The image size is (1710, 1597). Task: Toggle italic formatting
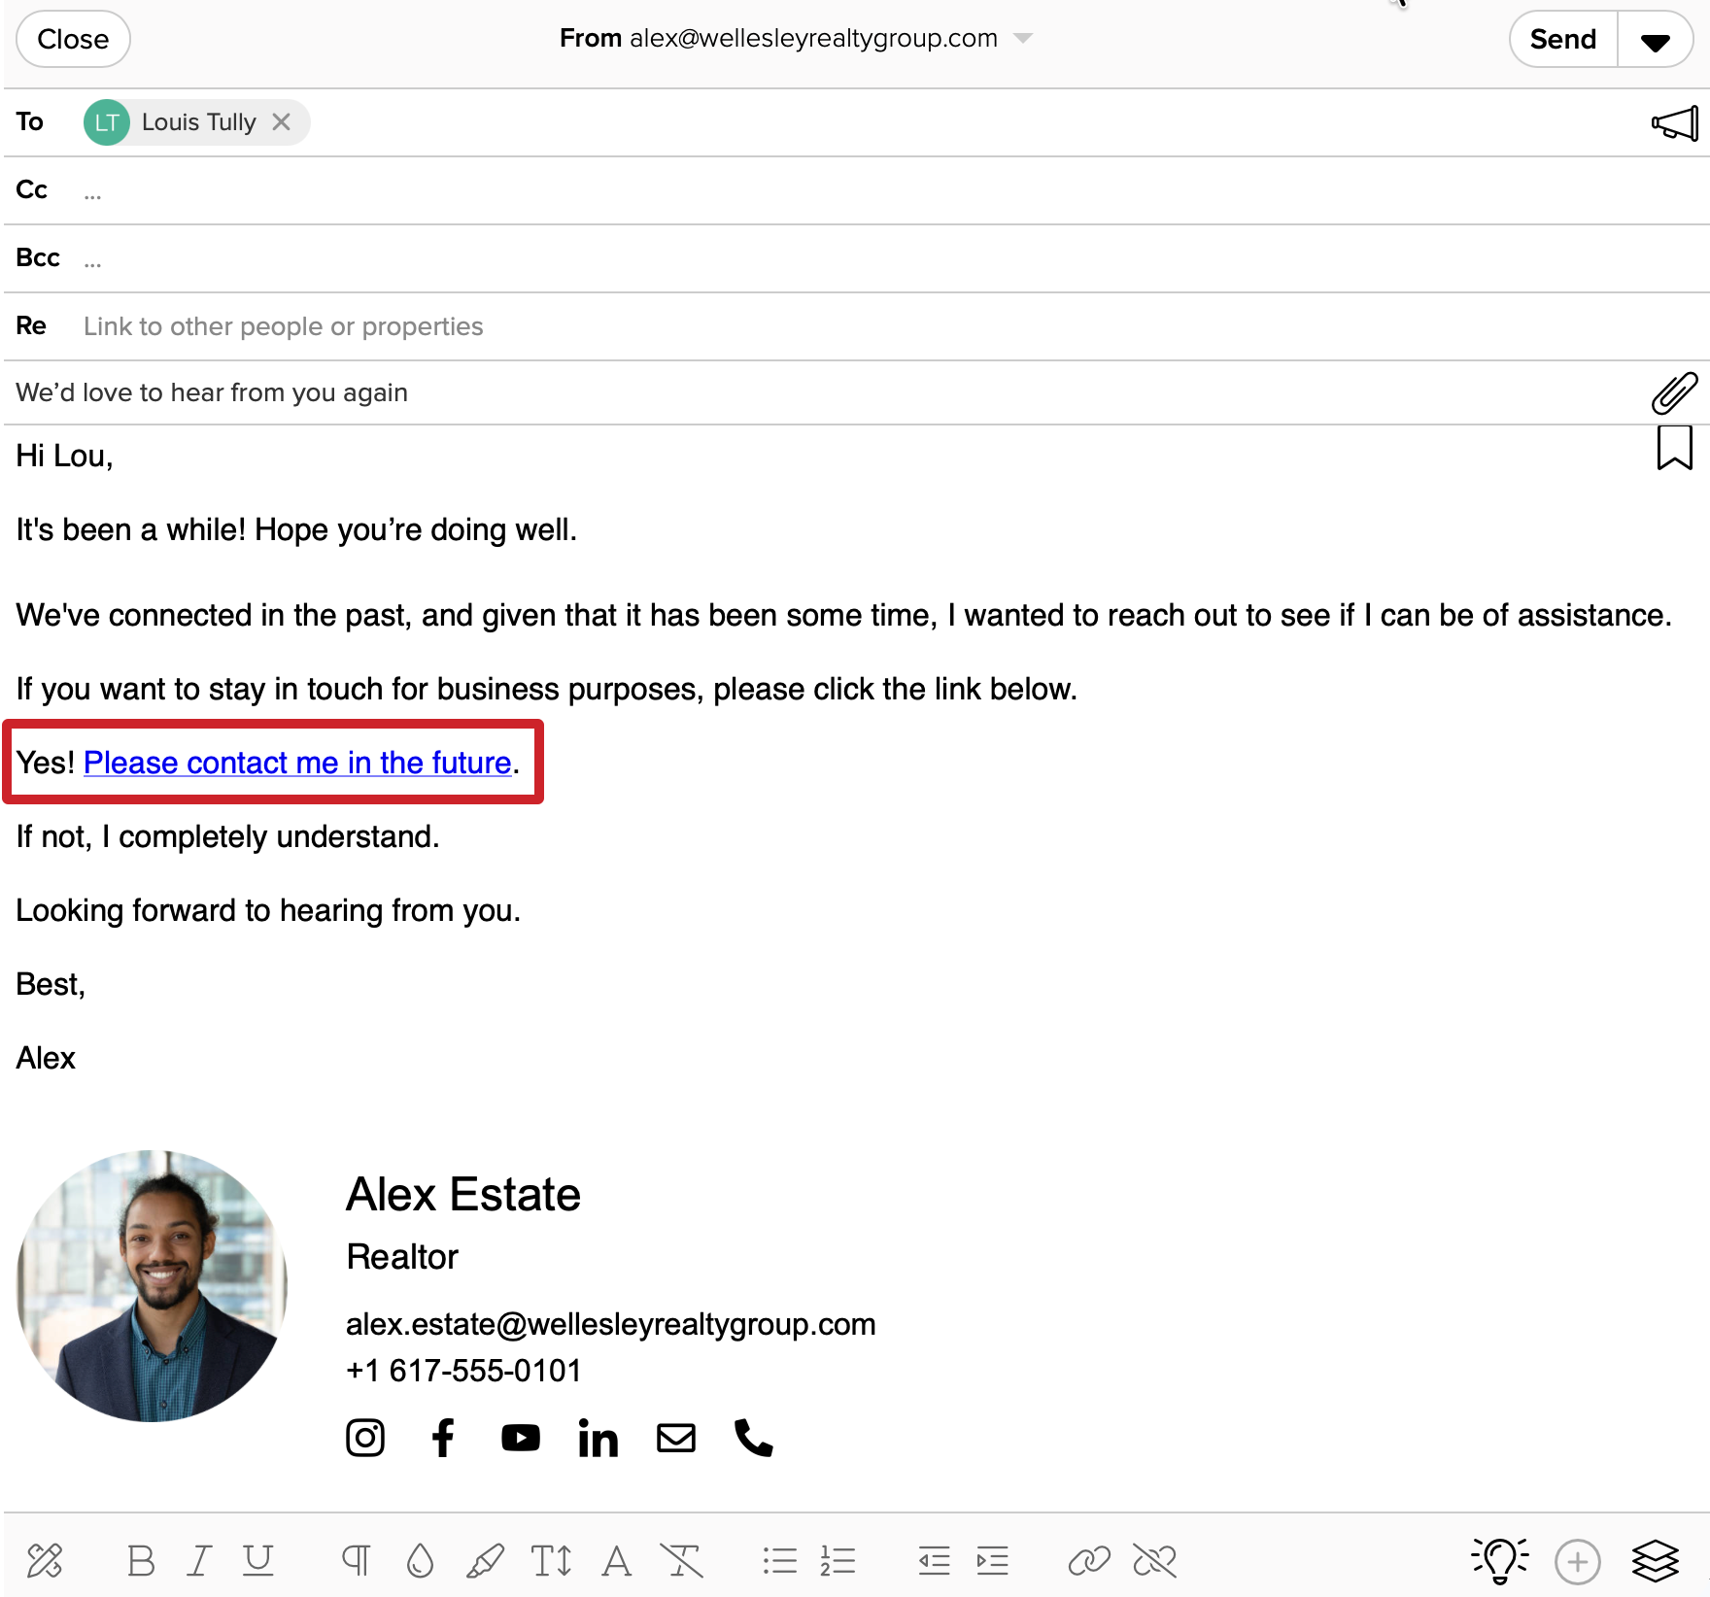tap(199, 1561)
